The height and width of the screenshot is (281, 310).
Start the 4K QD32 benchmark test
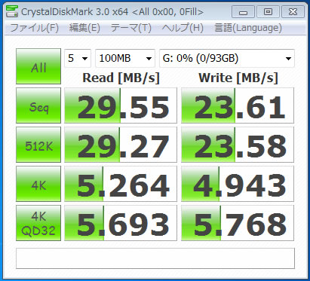tap(38, 223)
